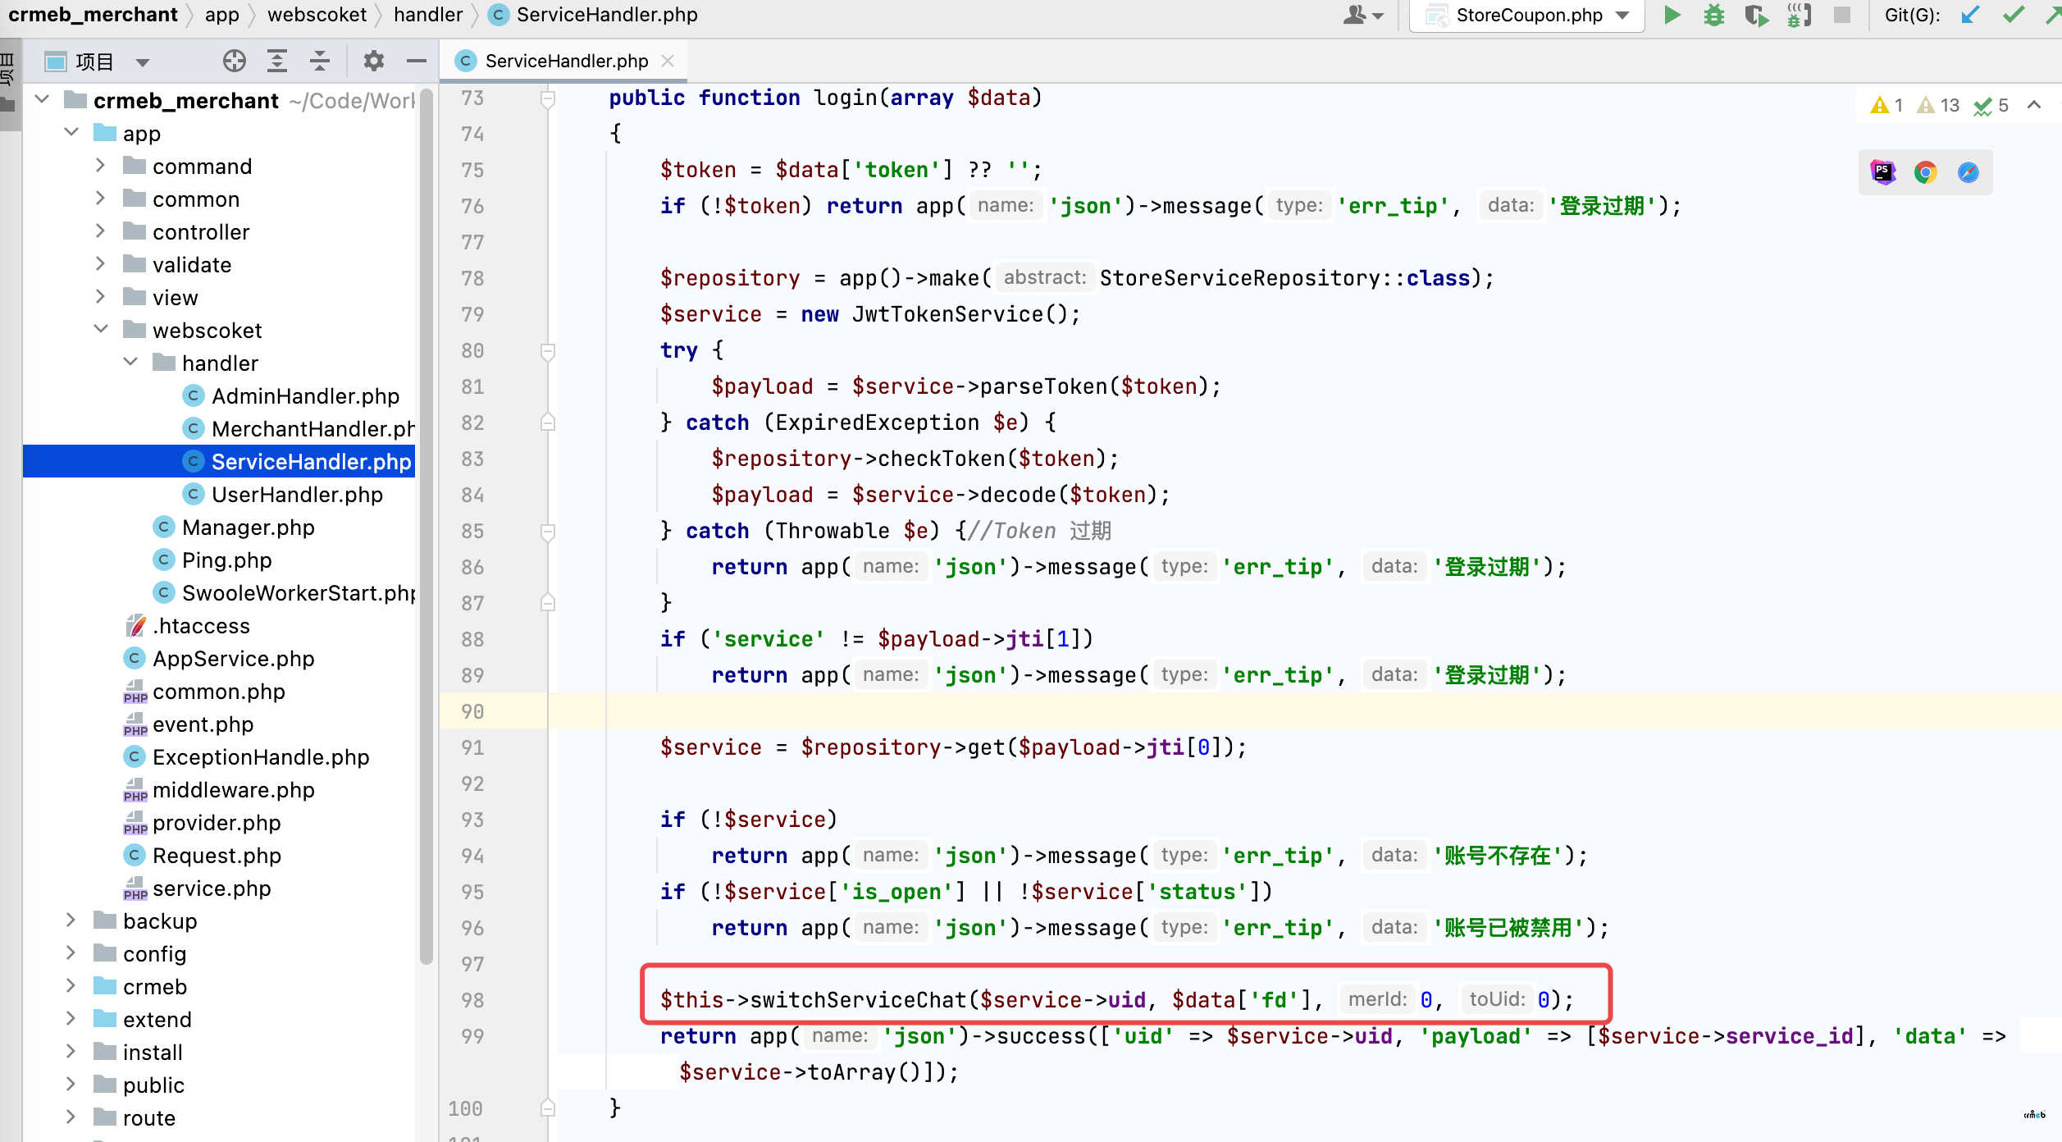Locate current file with crosshair icon
The width and height of the screenshot is (2062, 1142).
tap(234, 61)
